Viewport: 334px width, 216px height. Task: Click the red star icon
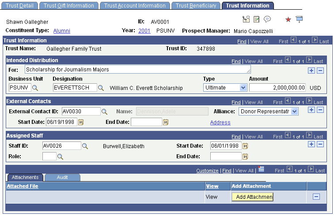[288, 19]
